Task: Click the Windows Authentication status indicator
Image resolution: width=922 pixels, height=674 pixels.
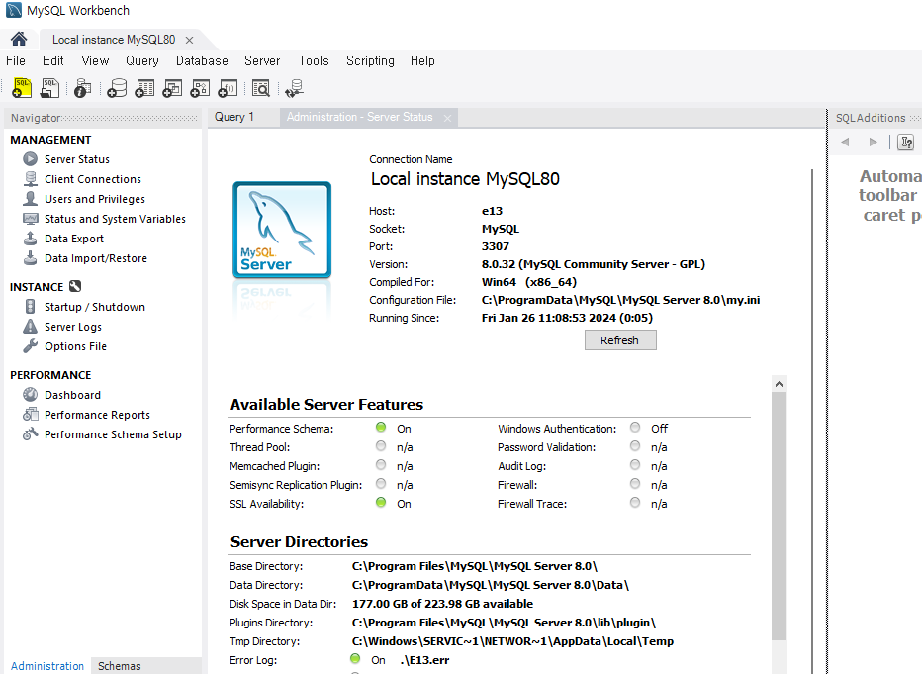Action: pyautogui.click(x=635, y=427)
